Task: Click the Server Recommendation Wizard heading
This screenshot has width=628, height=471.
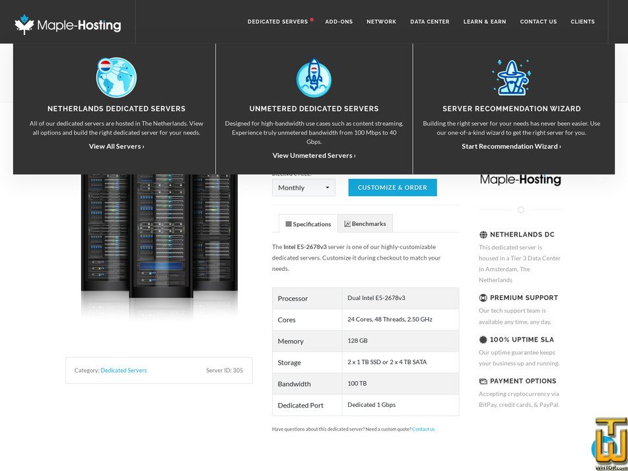Action: coord(512,108)
